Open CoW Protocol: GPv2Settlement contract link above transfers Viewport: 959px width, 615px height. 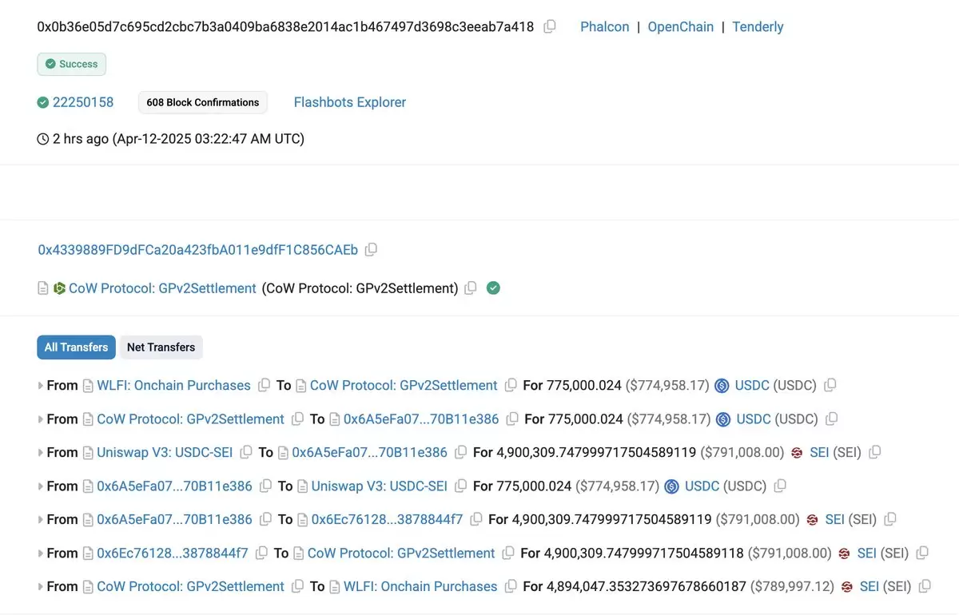[x=162, y=288]
